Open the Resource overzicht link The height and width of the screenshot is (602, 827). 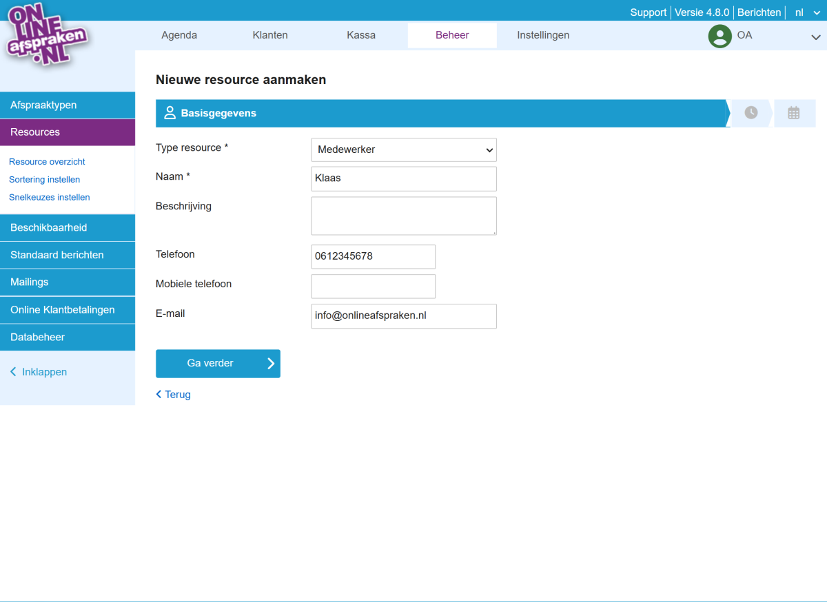coord(47,162)
